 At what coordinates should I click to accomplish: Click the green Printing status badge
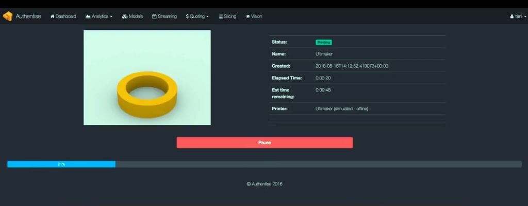pos(323,42)
